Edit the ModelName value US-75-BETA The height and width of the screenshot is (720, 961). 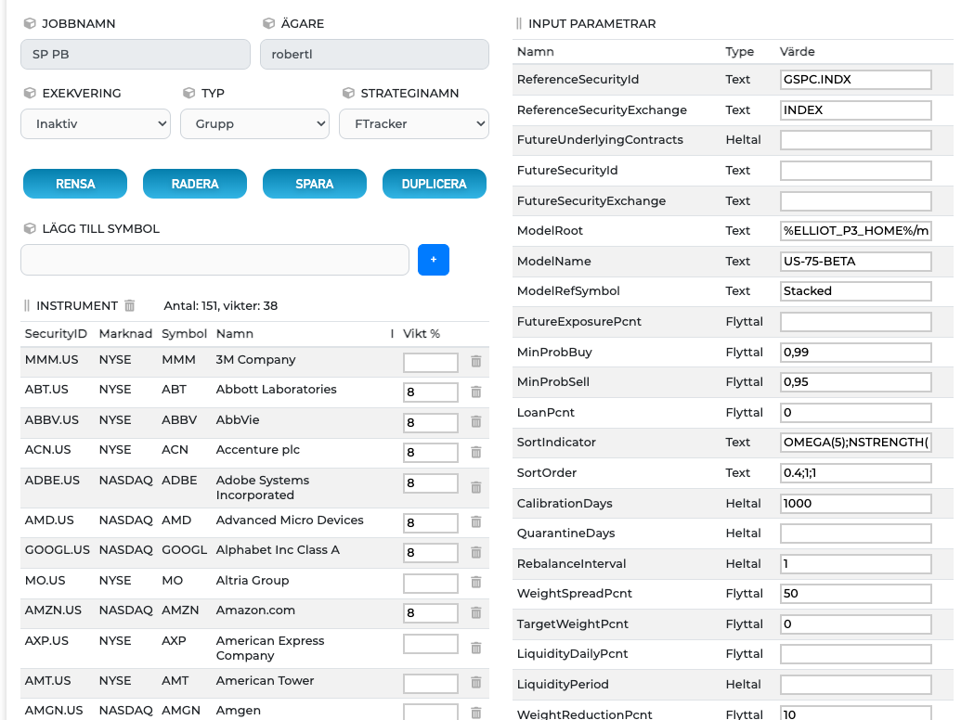[x=855, y=262]
